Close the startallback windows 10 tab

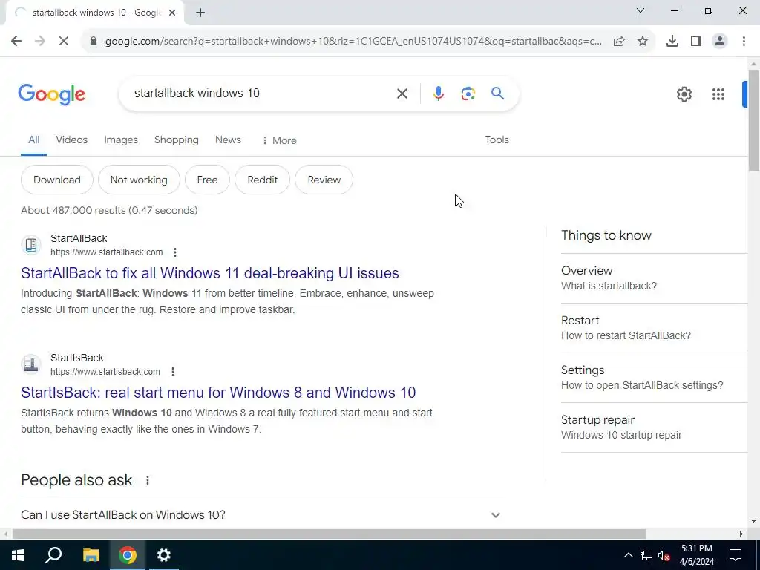click(172, 13)
